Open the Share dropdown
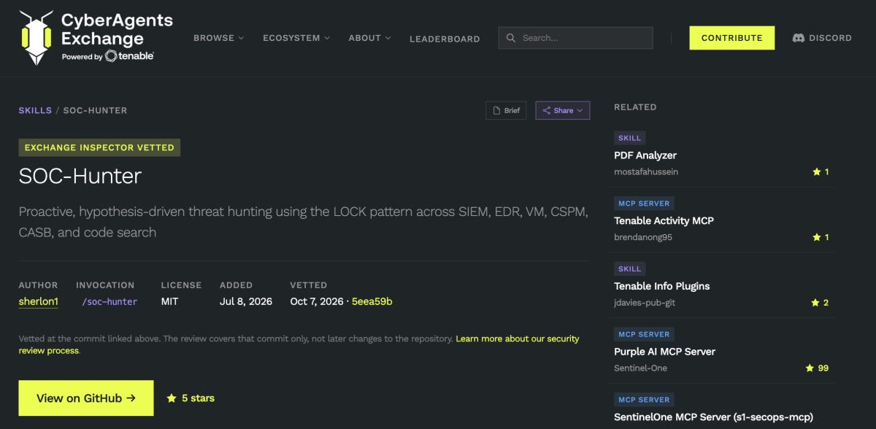 coord(562,110)
